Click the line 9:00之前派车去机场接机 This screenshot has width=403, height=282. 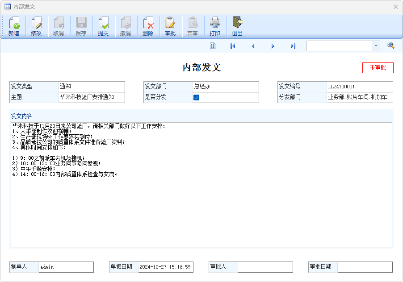point(48,158)
